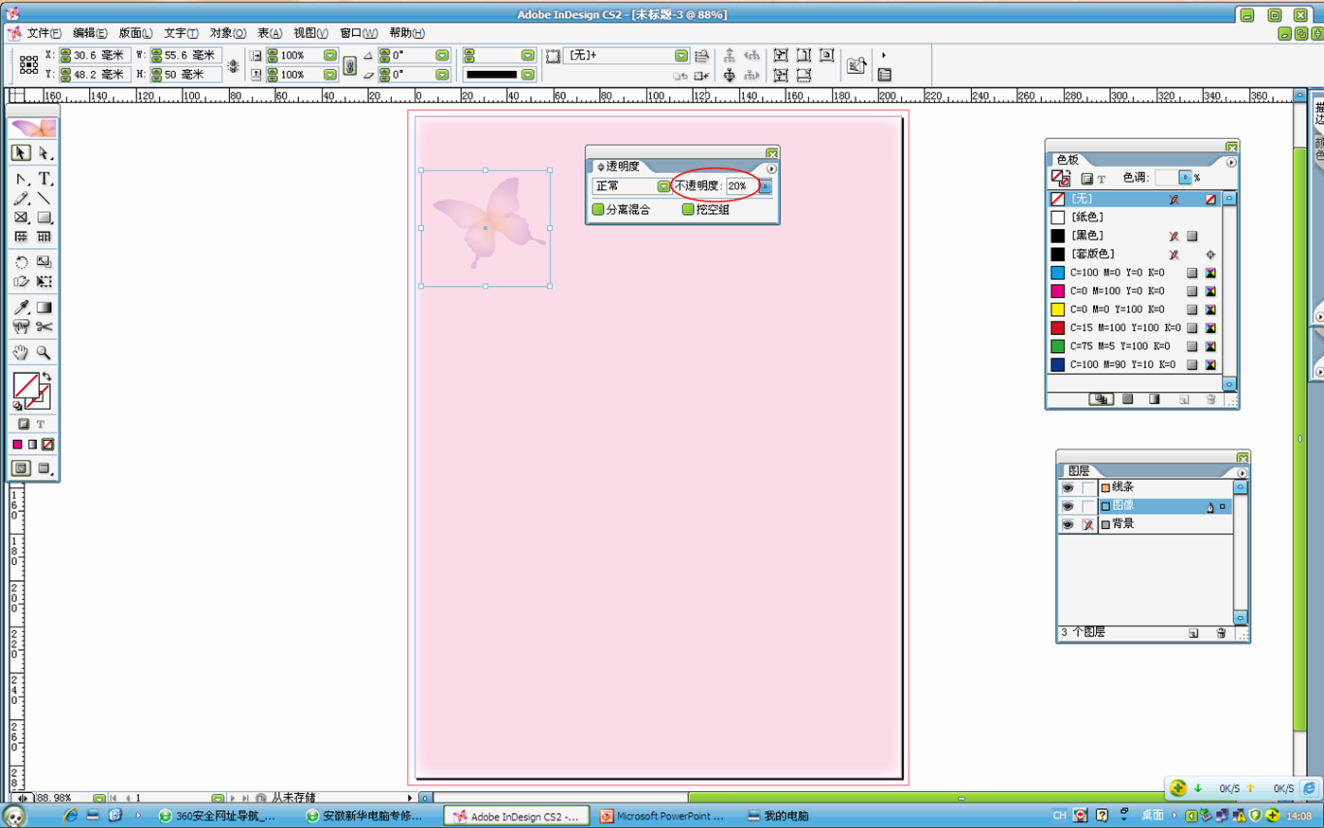Toggle visibility of 背景 layer
The width and height of the screenshot is (1324, 828).
(1068, 524)
